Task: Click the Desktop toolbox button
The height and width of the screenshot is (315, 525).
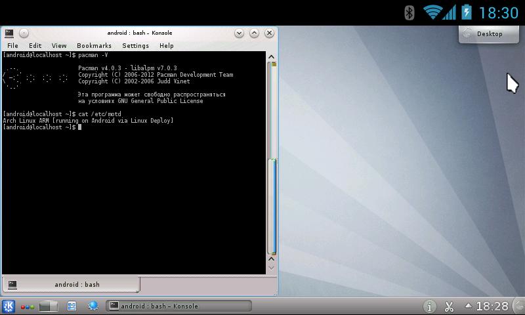Action: (x=483, y=34)
